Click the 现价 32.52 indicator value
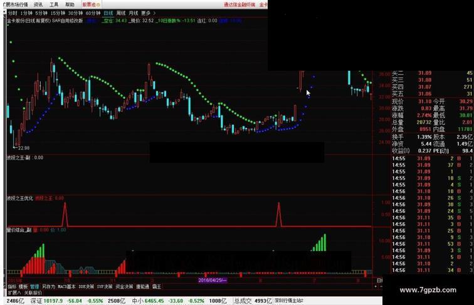Screen dimensions: 474x305 [x=141, y=21]
